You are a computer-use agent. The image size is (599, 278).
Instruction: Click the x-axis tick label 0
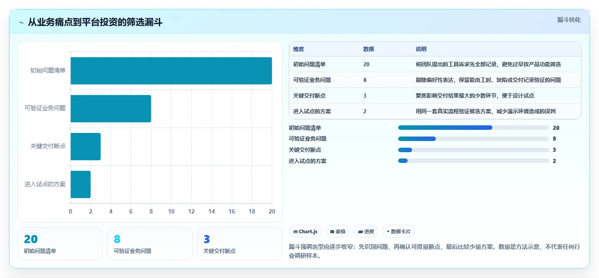pos(70,211)
